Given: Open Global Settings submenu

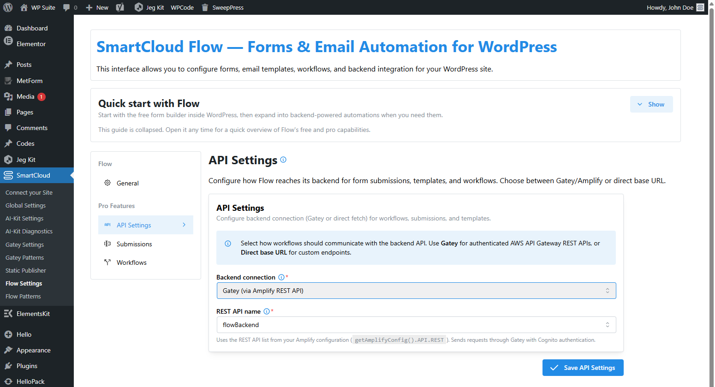Looking at the screenshot, I should click(25, 205).
